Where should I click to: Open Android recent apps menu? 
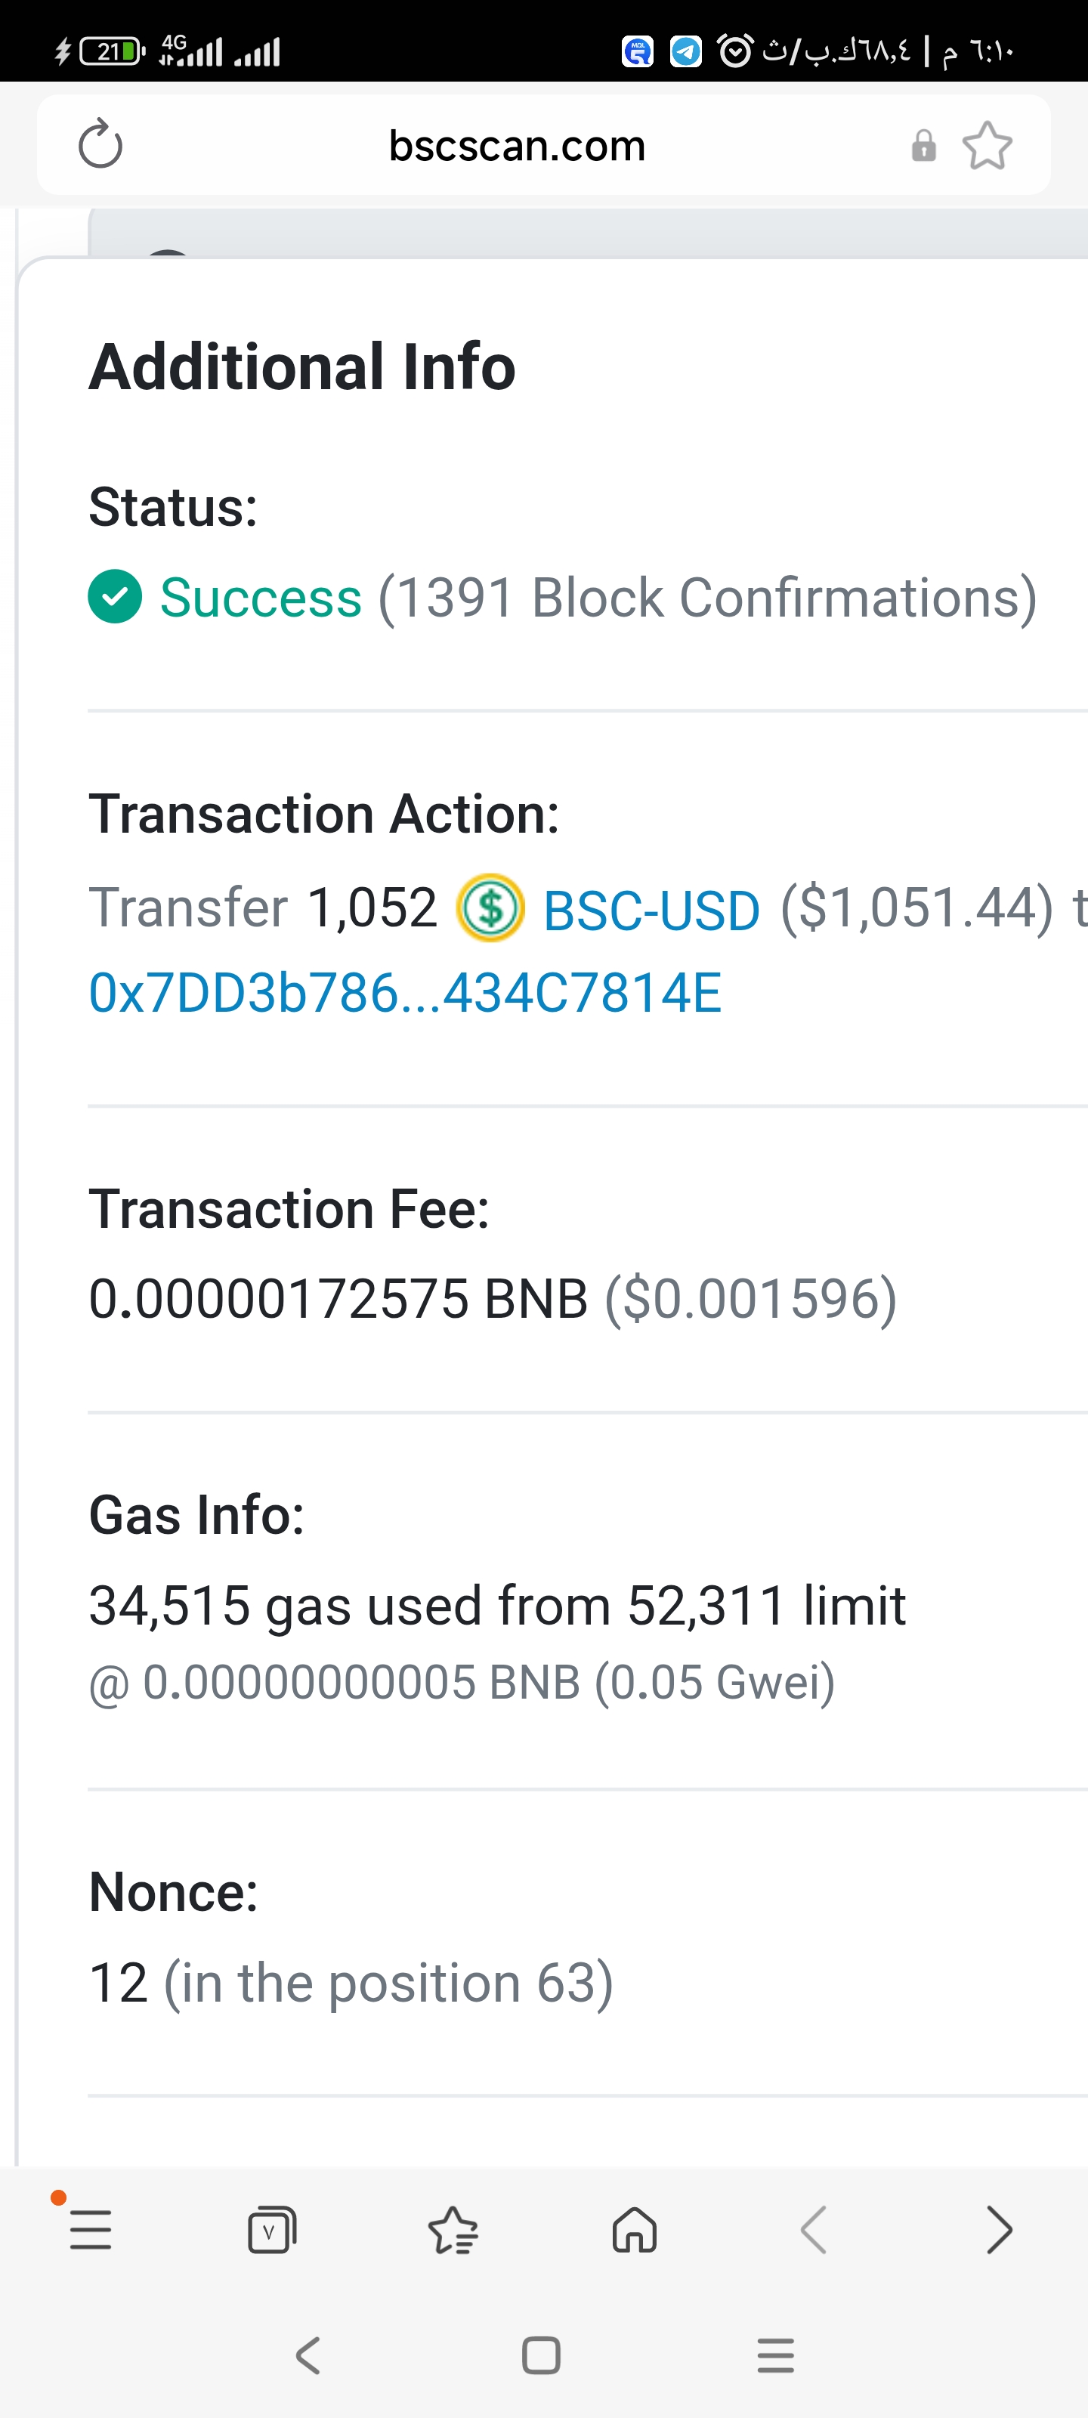click(x=775, y=2355)
